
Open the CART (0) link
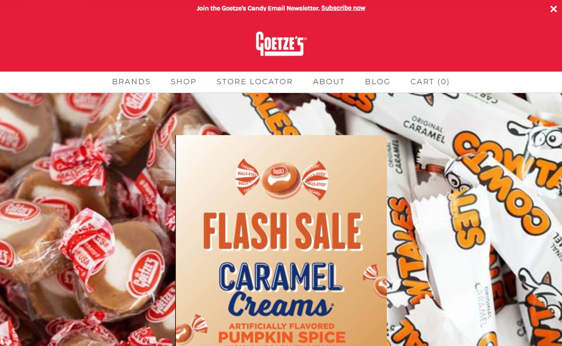(430, 81)
